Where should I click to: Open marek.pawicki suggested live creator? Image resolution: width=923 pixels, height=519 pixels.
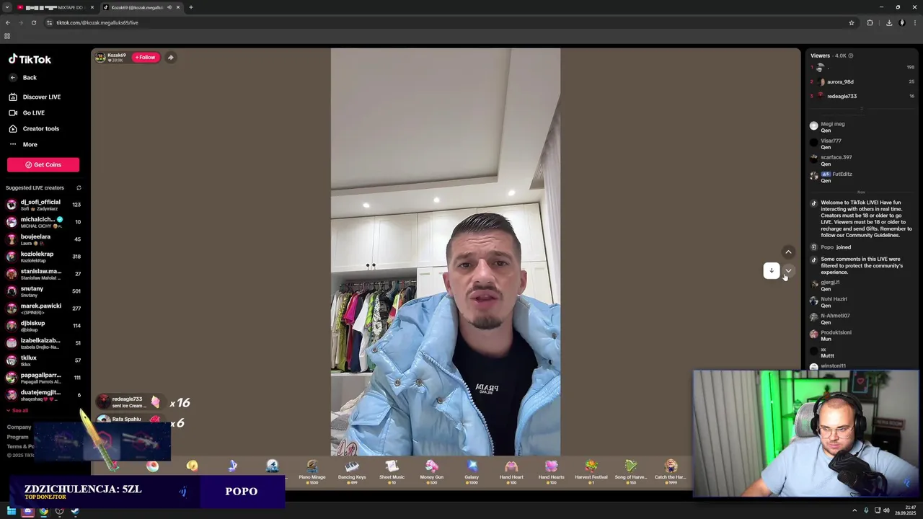[x=43, y=309]
